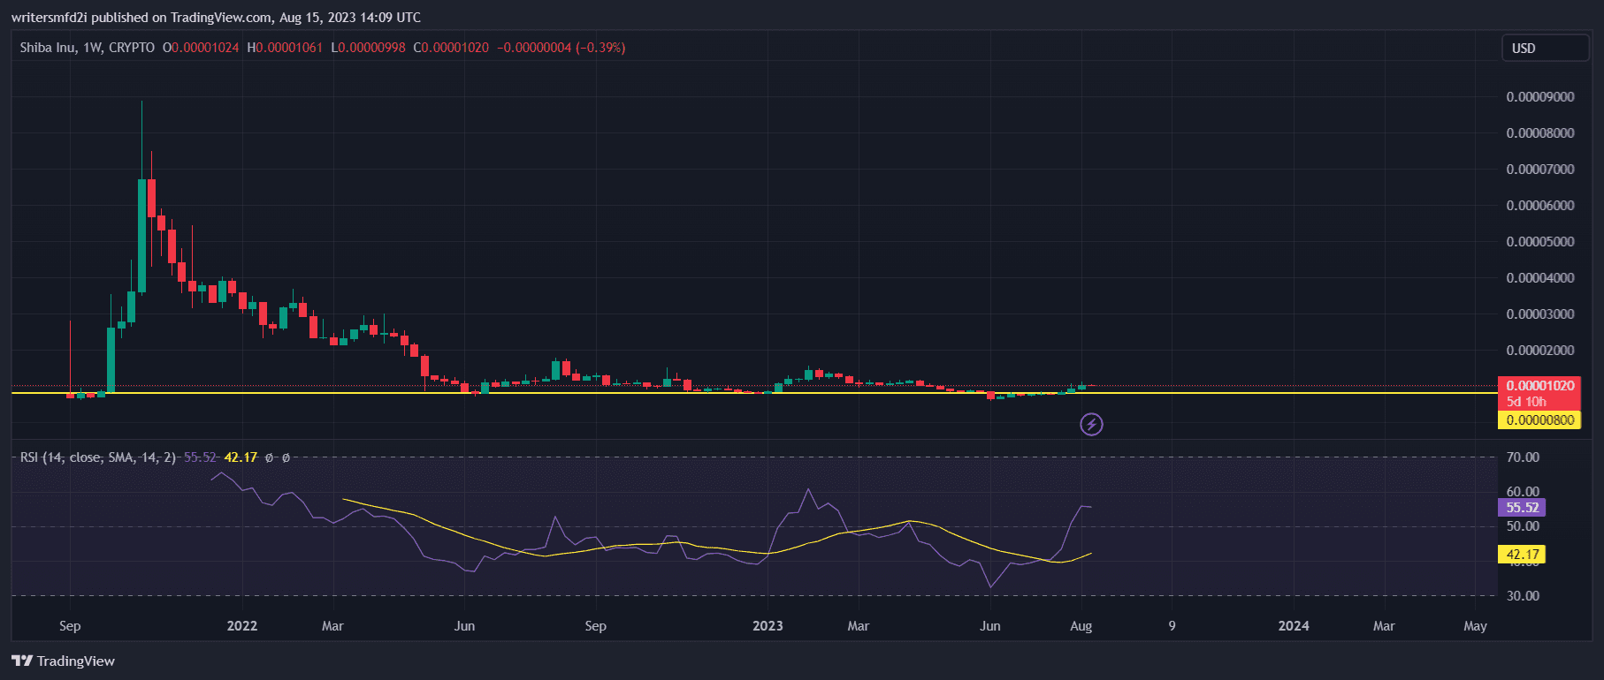Click the 30.00 RSI scale level
1604x680 pixels.
(x=1523, y=596)
